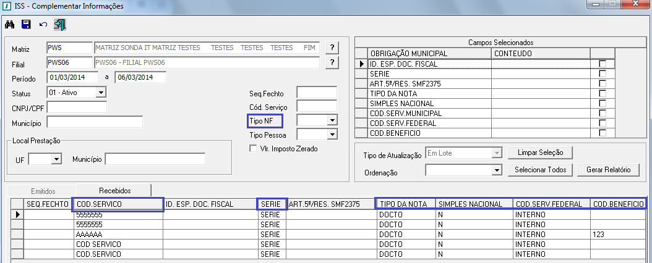Open the Ordenação dropdown list
This screenshot has height=263, width=652.
click(x=495, y=170)
